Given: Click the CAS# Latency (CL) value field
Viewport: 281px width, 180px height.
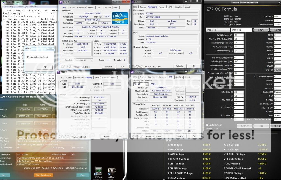Looking at the screenshot, I should click(x=238, y=35).
